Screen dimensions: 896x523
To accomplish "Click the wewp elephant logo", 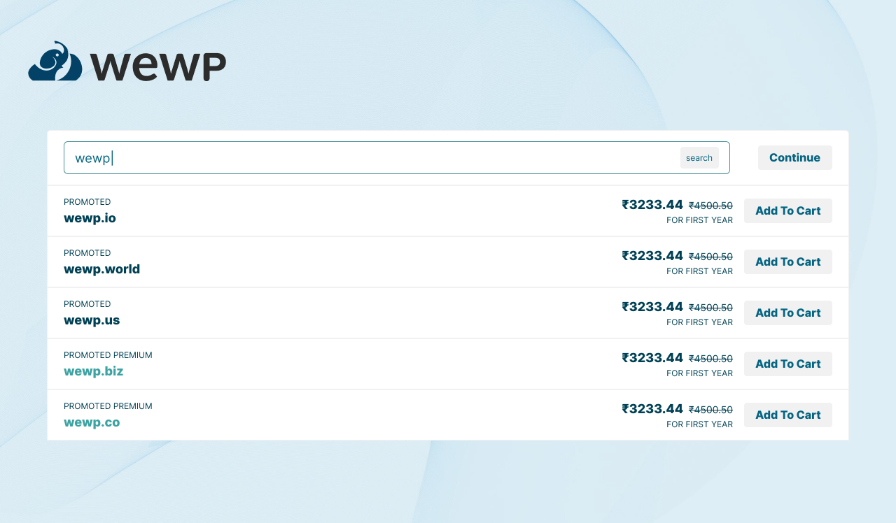I will [x=56, y=61].
